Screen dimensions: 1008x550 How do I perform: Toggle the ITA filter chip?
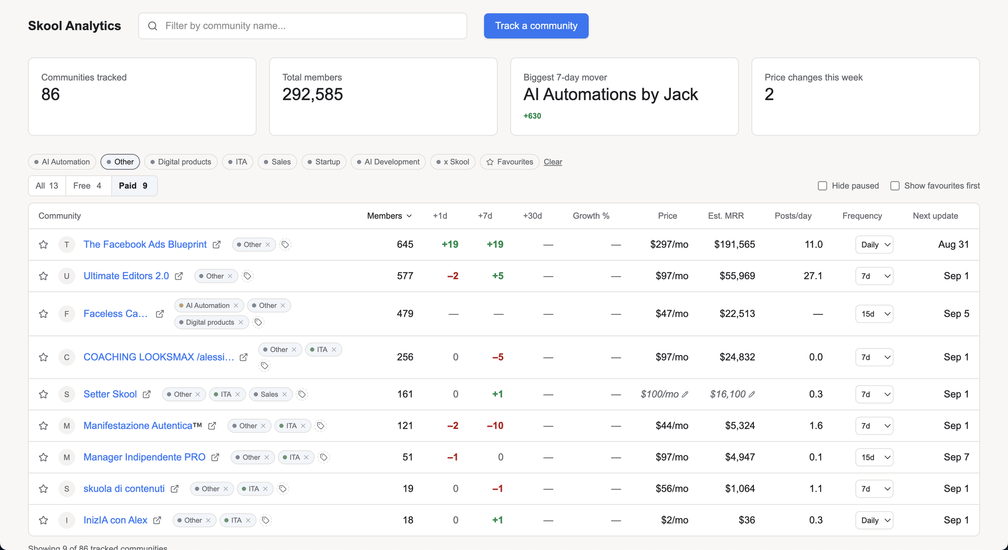237,162
